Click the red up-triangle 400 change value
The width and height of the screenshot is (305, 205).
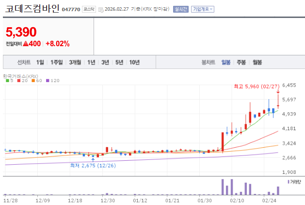tap(32, 44)
